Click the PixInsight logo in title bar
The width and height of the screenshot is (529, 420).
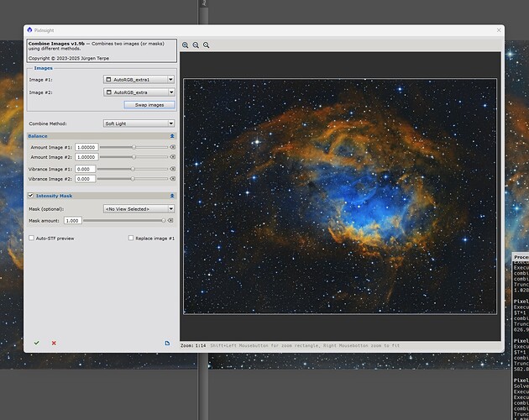pyautogui.click(x=29, y=30)
